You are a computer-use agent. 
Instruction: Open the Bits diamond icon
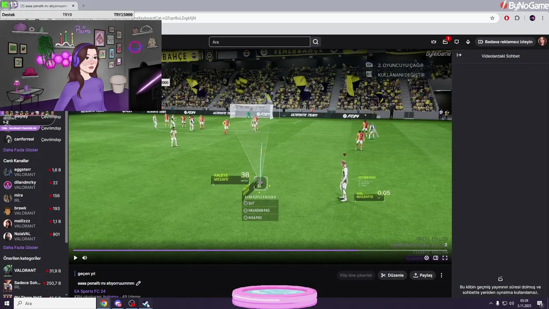click(468, 42)
